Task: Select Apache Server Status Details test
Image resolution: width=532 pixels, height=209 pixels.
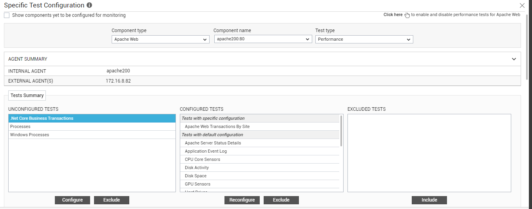Action: pyautogui.click(x=260, y=143)
